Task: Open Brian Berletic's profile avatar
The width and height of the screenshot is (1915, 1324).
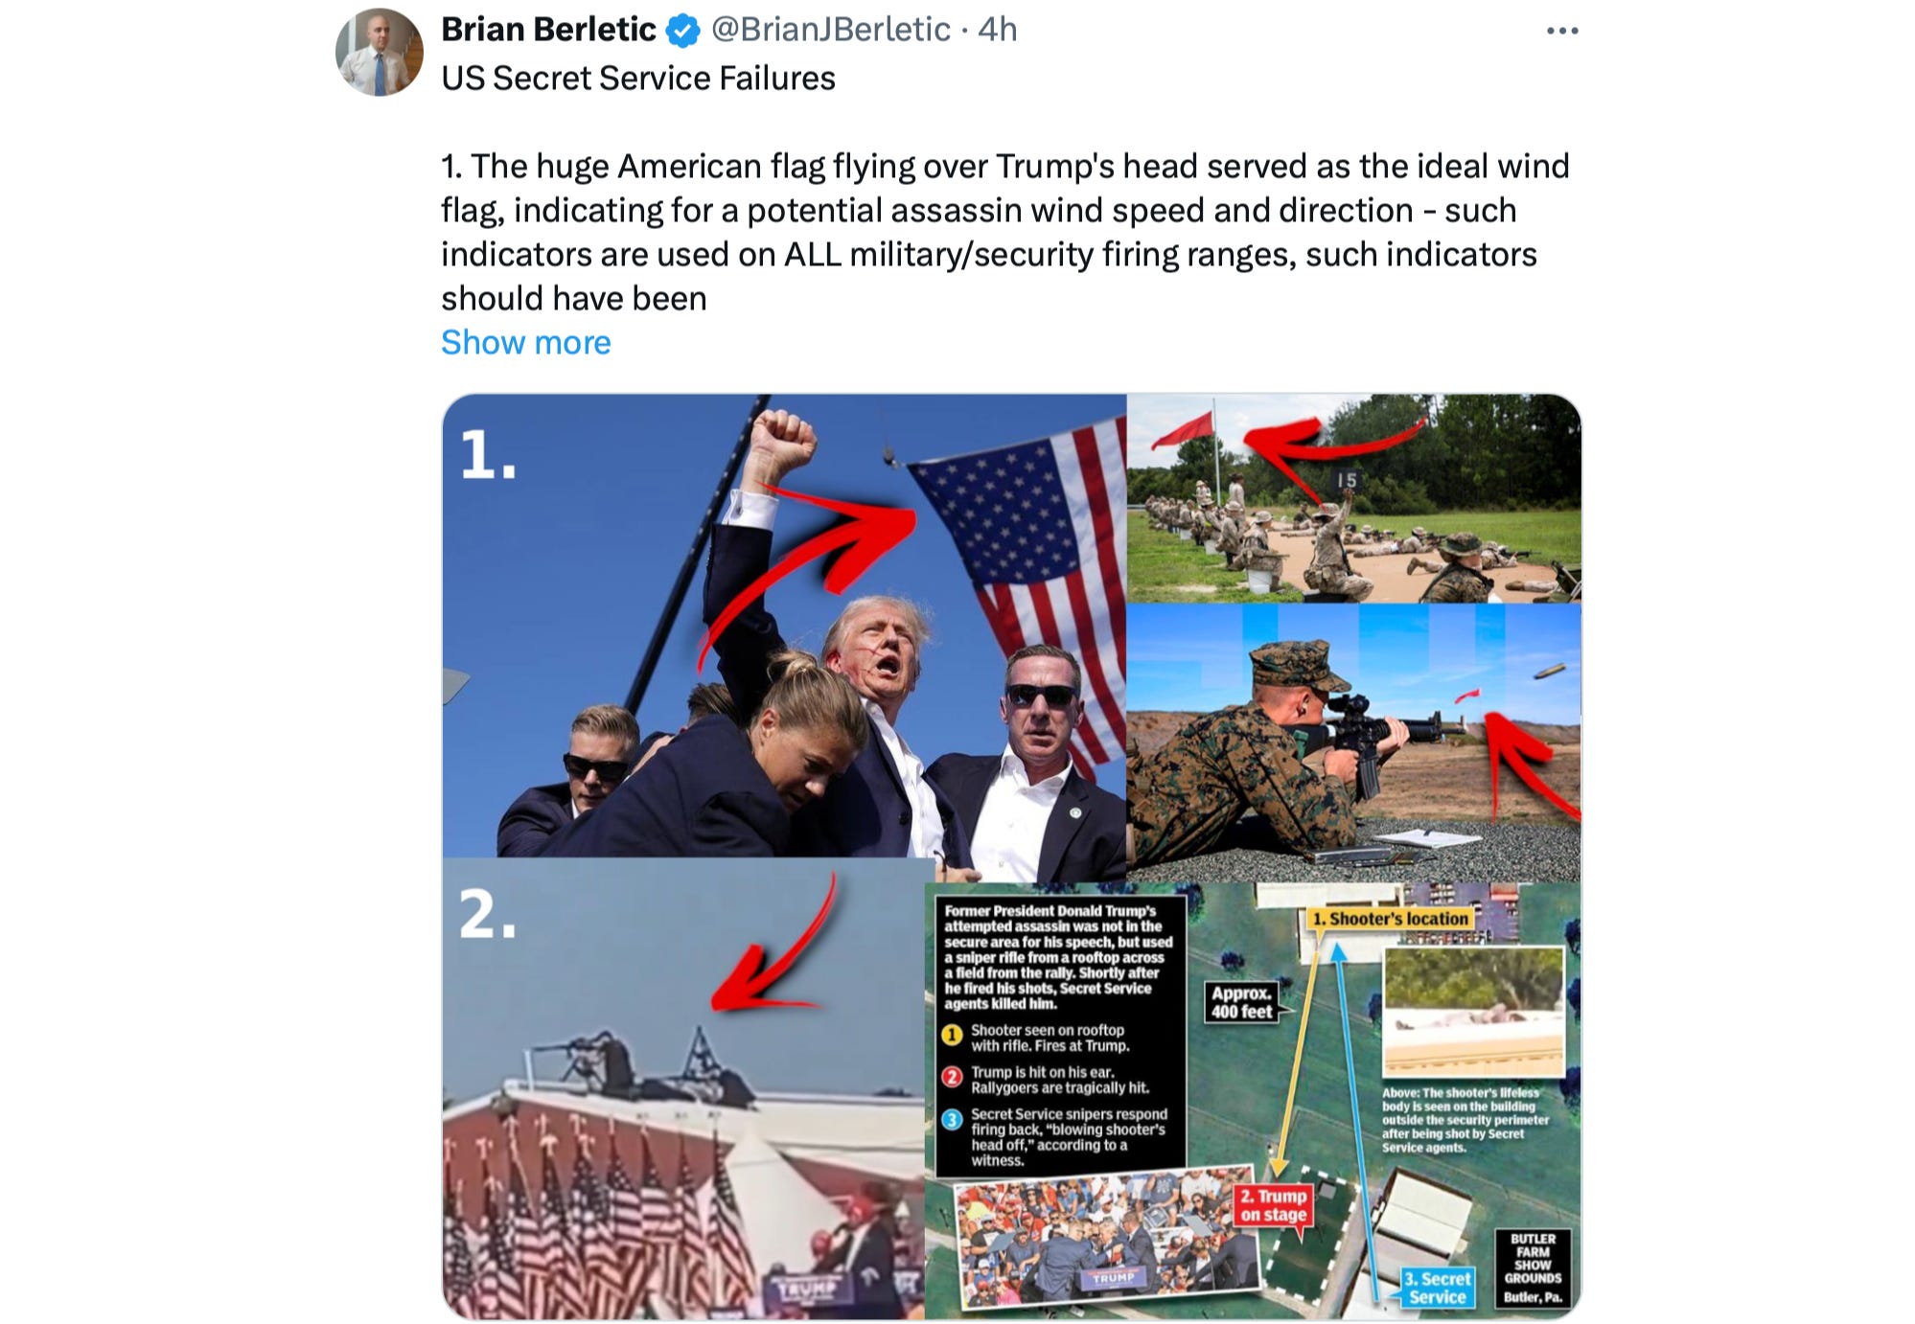Action: [380, 53]
